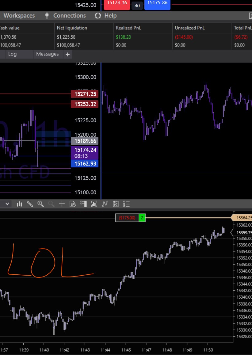252x355 pixels.
Task: Click the 15300.00 price axis label
Action: click(x=85, y=77)
